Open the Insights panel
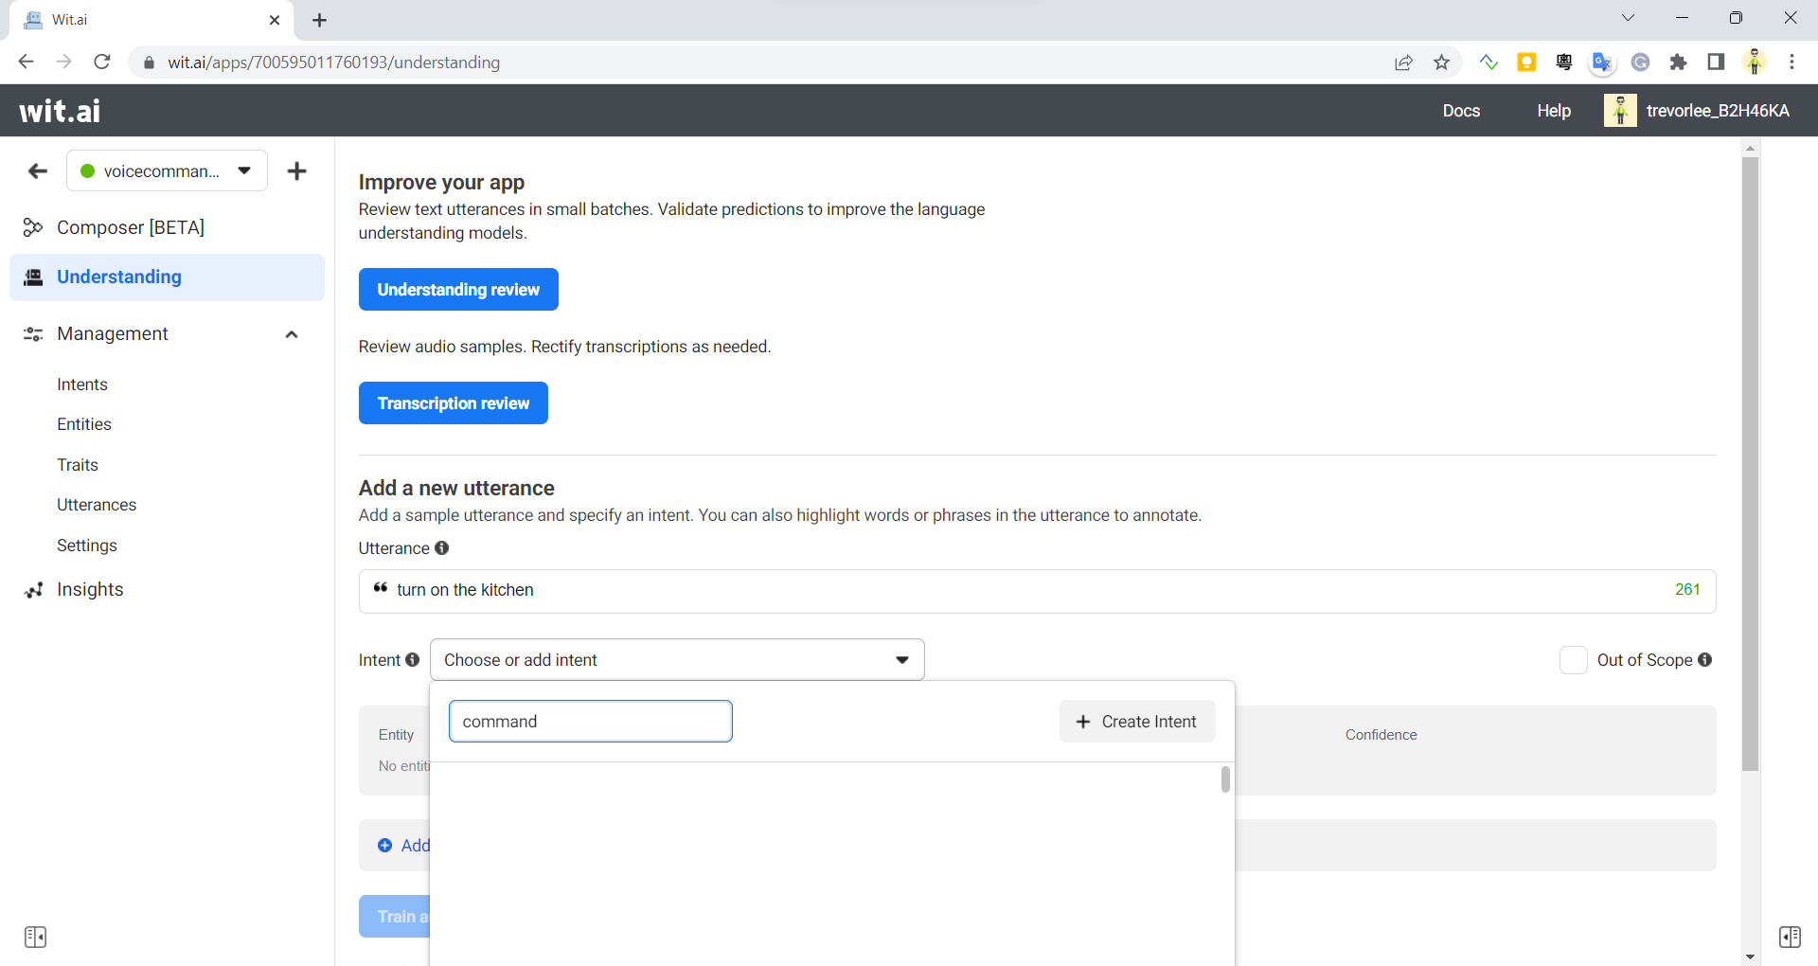 89,589
